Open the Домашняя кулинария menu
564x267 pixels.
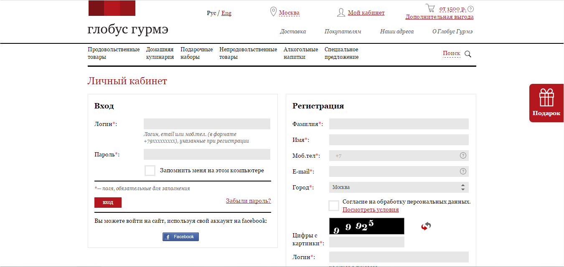[160, 53]
